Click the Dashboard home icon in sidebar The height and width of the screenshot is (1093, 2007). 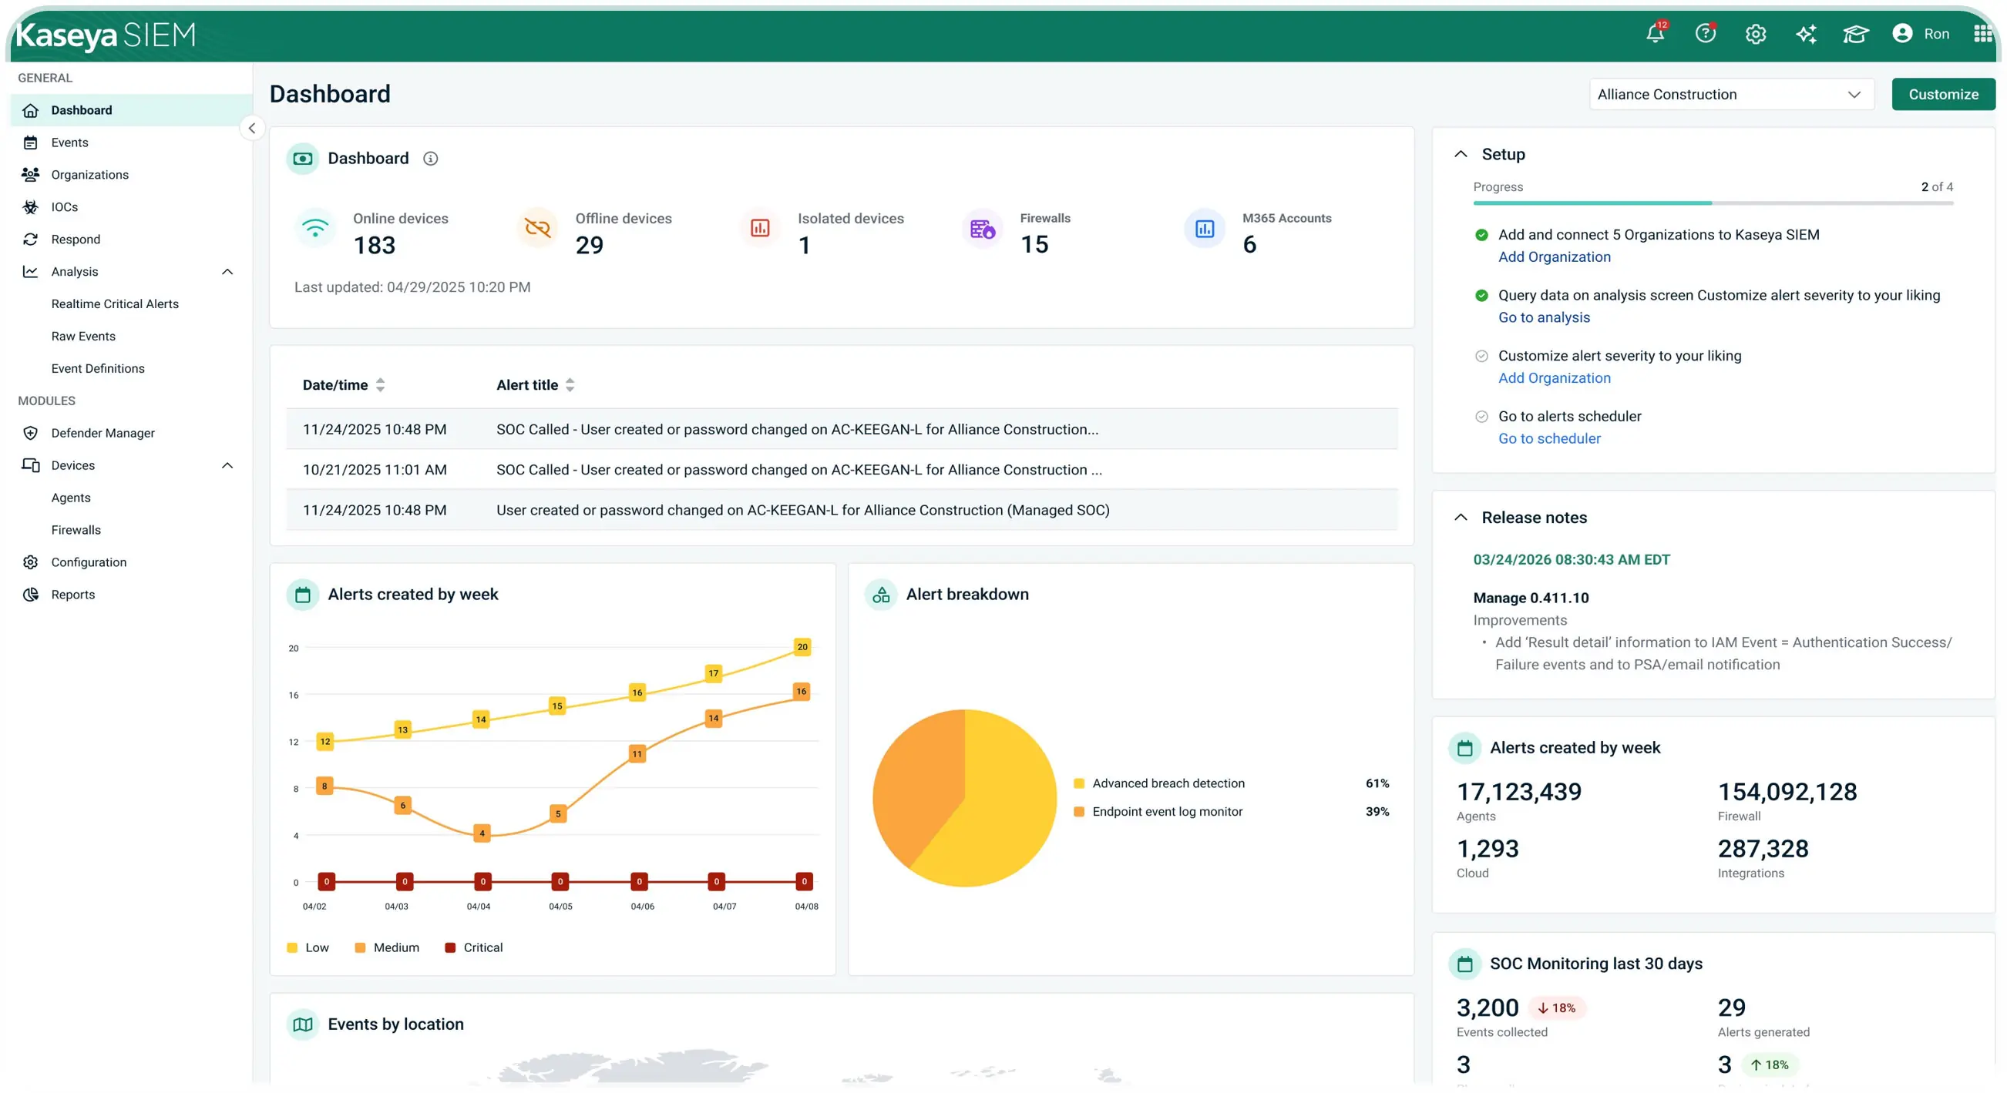[x=30, y=111]
